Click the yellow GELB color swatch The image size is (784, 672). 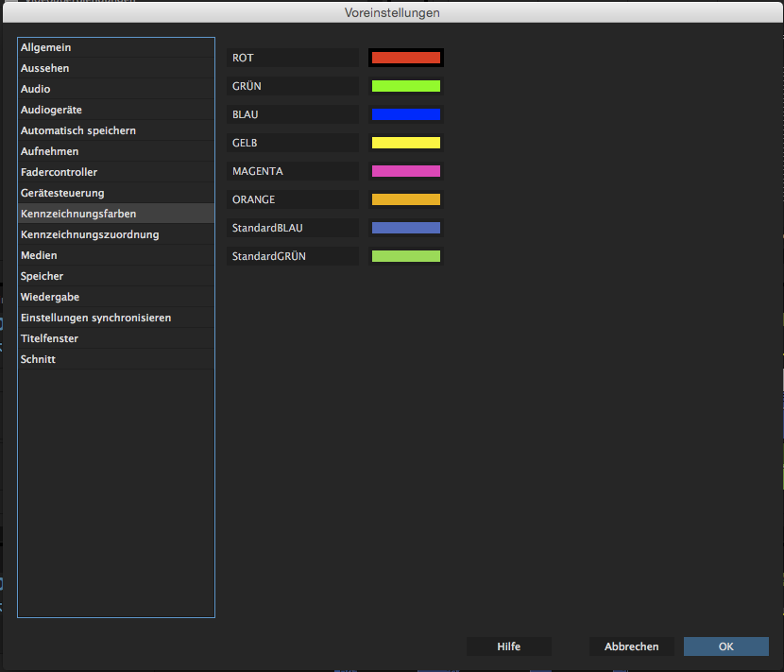406,143
